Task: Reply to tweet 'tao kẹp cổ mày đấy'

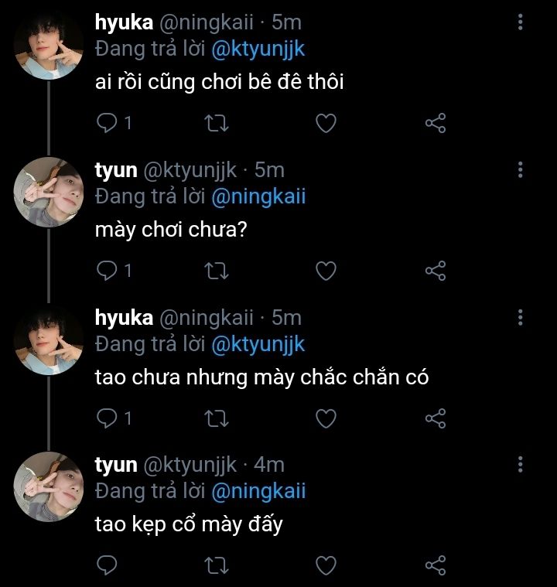Action: click(x=108, y=565)
